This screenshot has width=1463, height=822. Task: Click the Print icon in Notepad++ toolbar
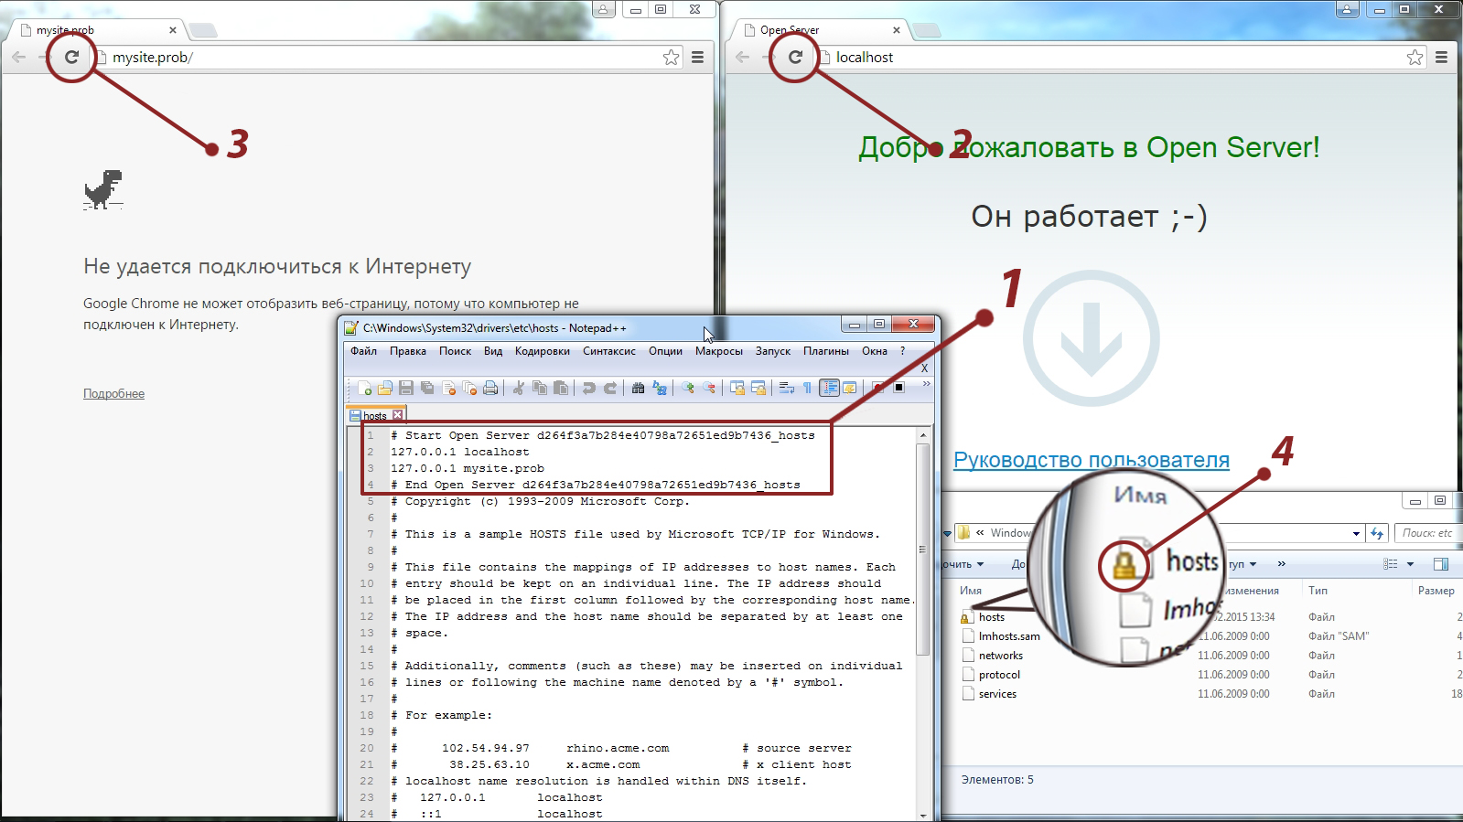(x=490, y=389)
